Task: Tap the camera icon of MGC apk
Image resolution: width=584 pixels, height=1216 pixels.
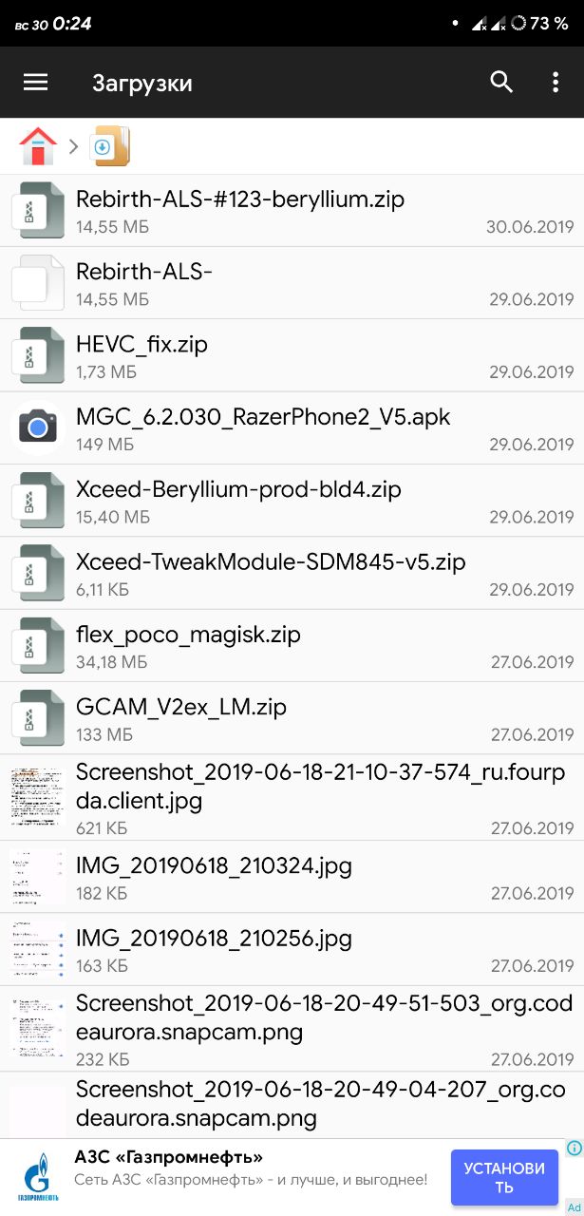Action: click(37, 427)
